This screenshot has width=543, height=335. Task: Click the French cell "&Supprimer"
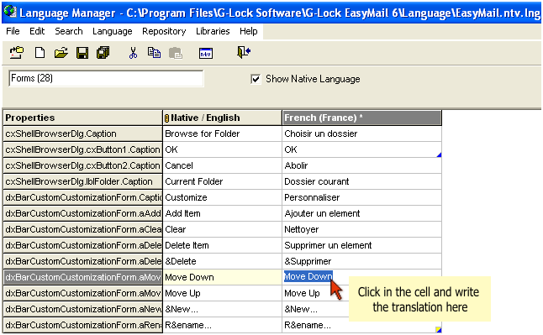tap(362, 261)
